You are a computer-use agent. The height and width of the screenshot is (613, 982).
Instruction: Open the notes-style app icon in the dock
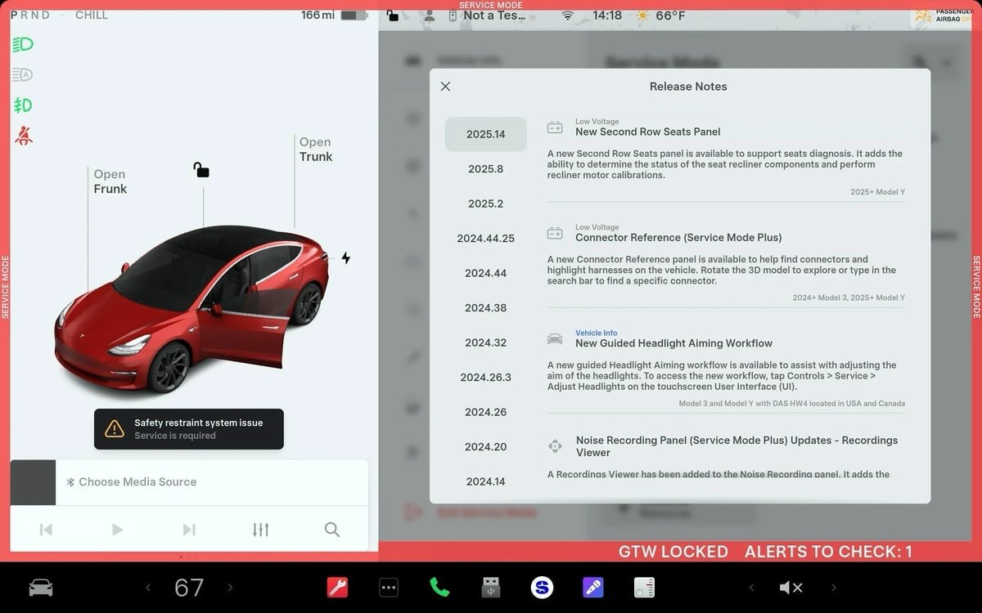click(644, 587)
